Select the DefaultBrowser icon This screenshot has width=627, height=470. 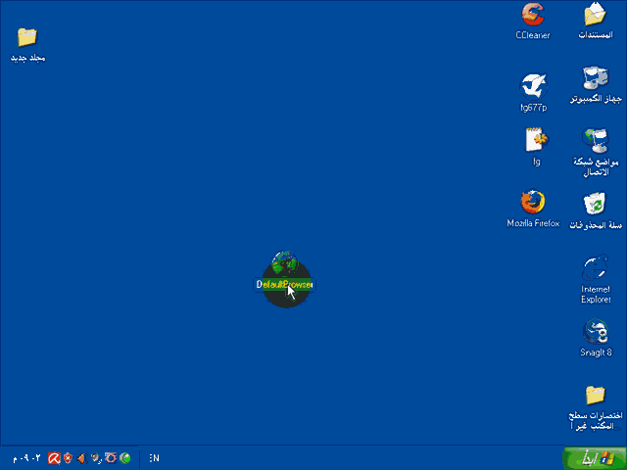pyautogui.click(x=285, y=264)
